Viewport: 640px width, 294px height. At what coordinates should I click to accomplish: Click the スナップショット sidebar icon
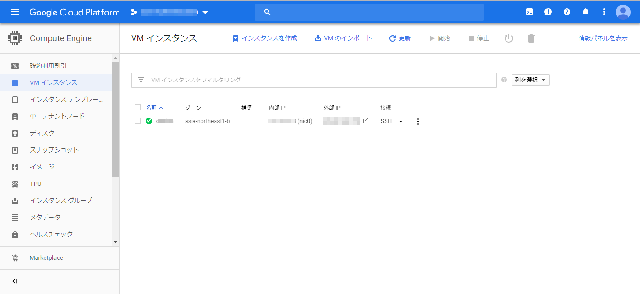coord(14,150)
